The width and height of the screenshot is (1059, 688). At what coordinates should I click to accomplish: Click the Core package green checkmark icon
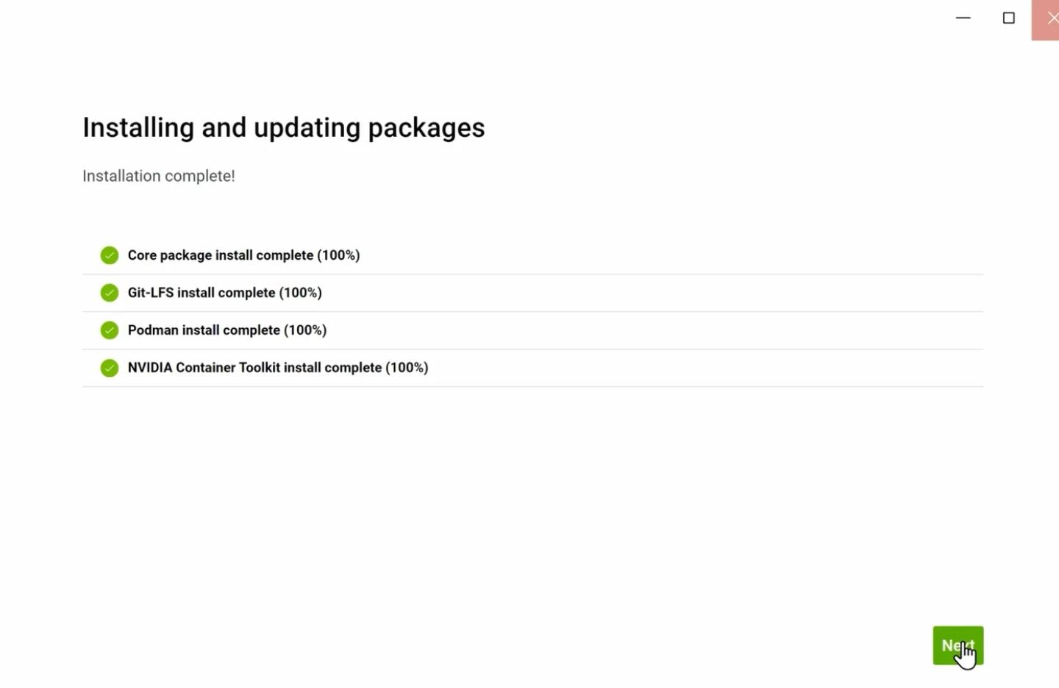(x=109, y=255)
